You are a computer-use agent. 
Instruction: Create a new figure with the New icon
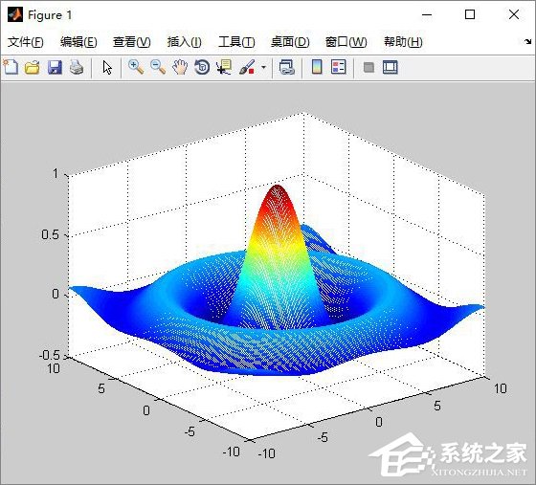click(x=11, y=67)
